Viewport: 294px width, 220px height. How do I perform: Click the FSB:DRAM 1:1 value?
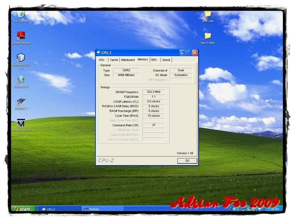pos(154,97)
